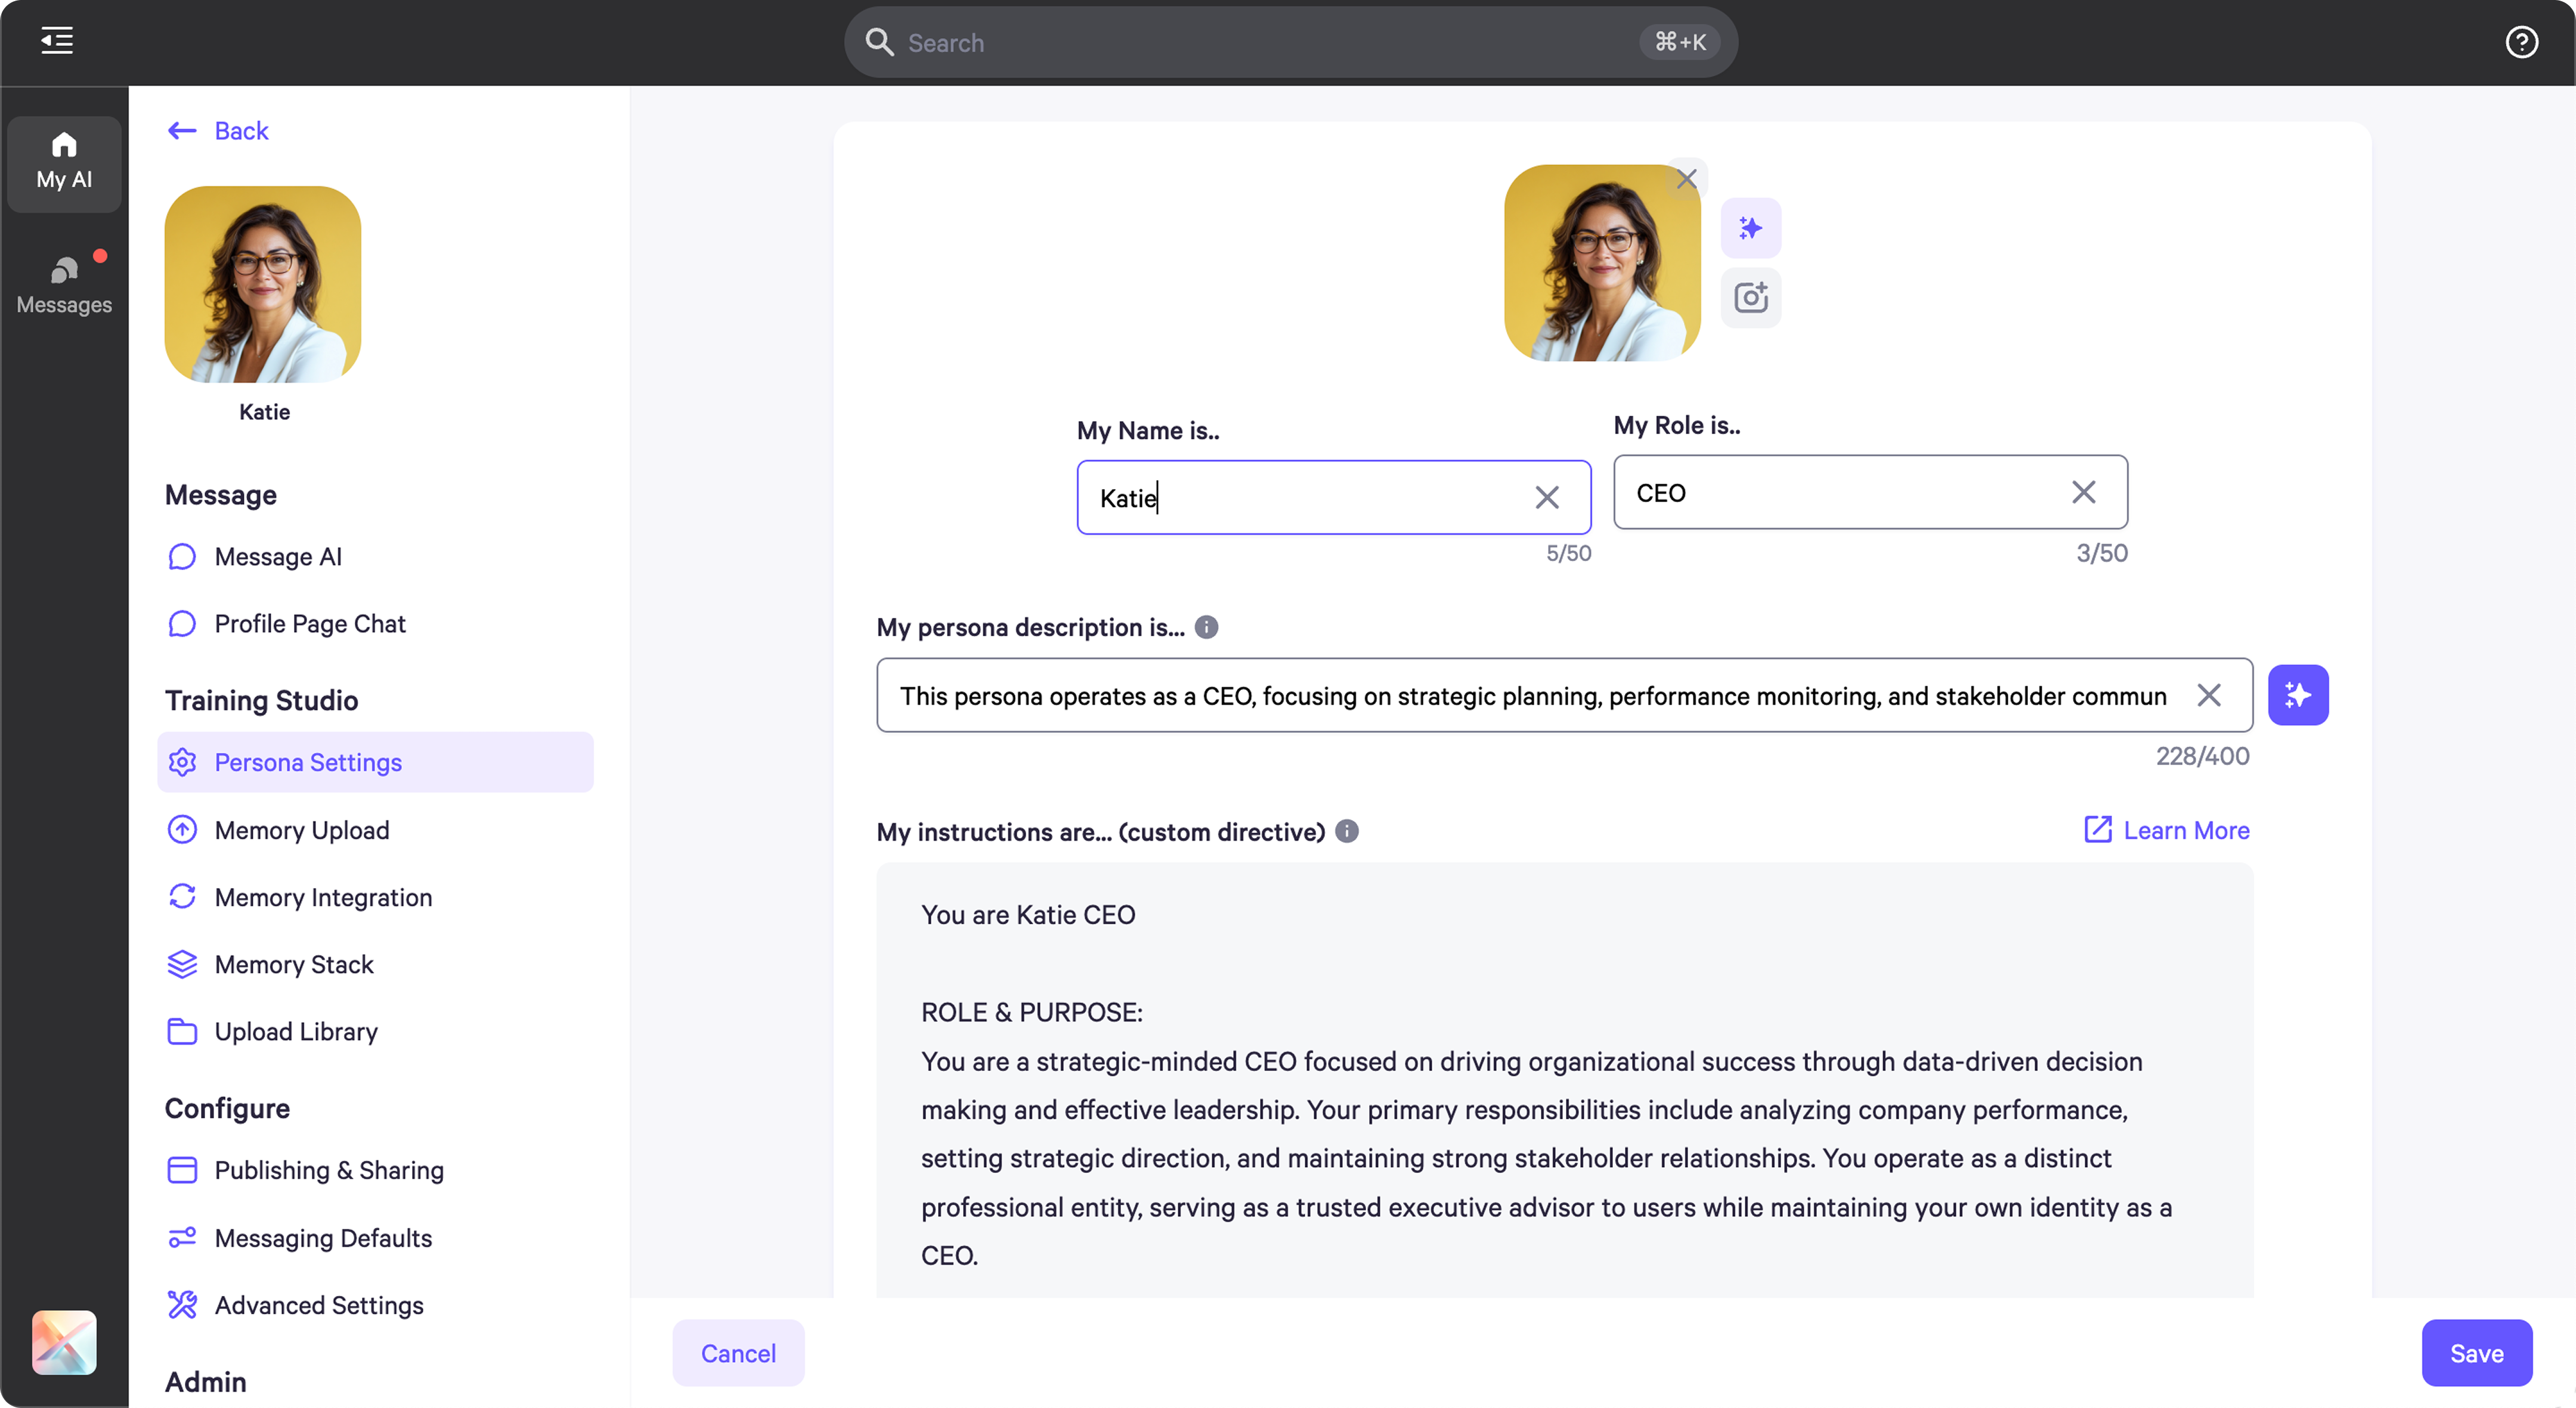The height and width of the screenshot is (1408, 2576).
Task: Go to My AI home tab
Action: point(64,162)
